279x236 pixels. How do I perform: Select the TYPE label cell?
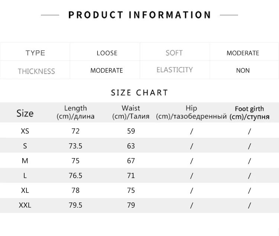35,53
